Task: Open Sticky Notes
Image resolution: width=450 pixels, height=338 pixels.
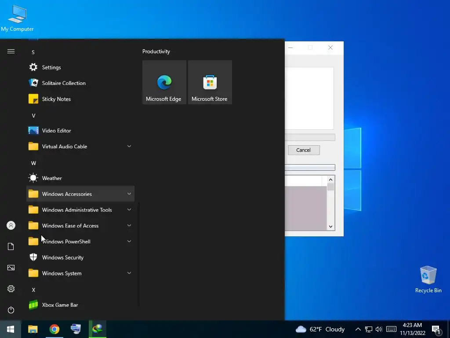Action: 80,99
